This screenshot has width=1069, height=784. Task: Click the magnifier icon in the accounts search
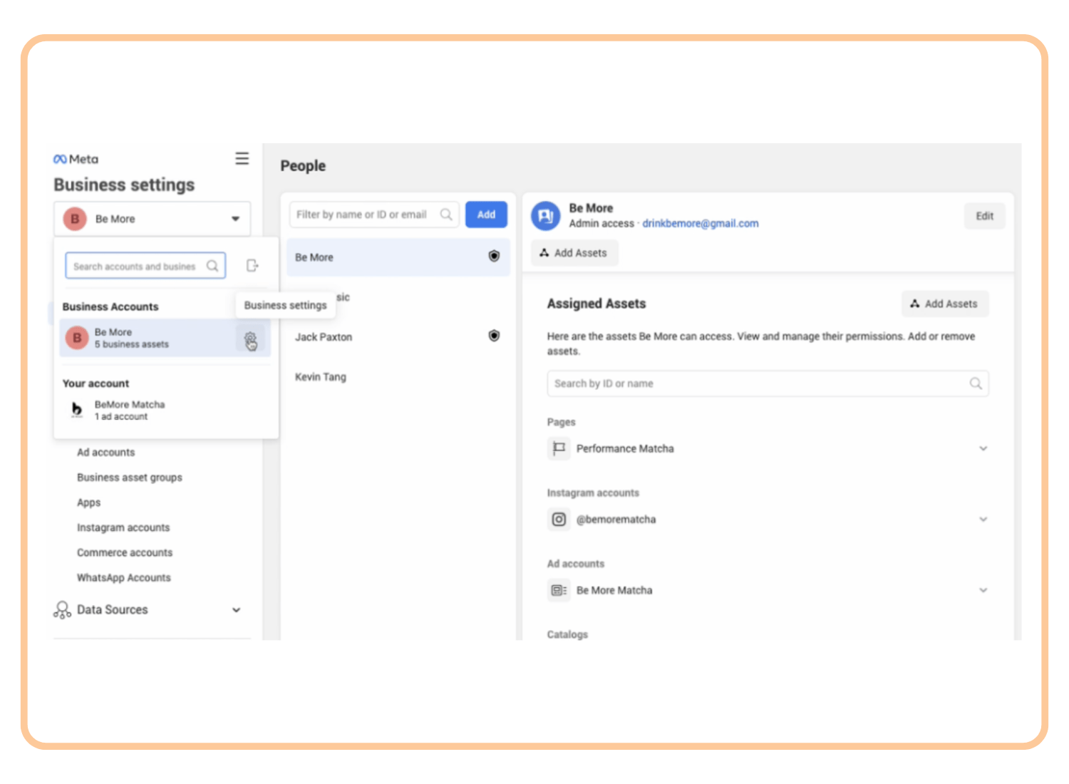(212, 266)
